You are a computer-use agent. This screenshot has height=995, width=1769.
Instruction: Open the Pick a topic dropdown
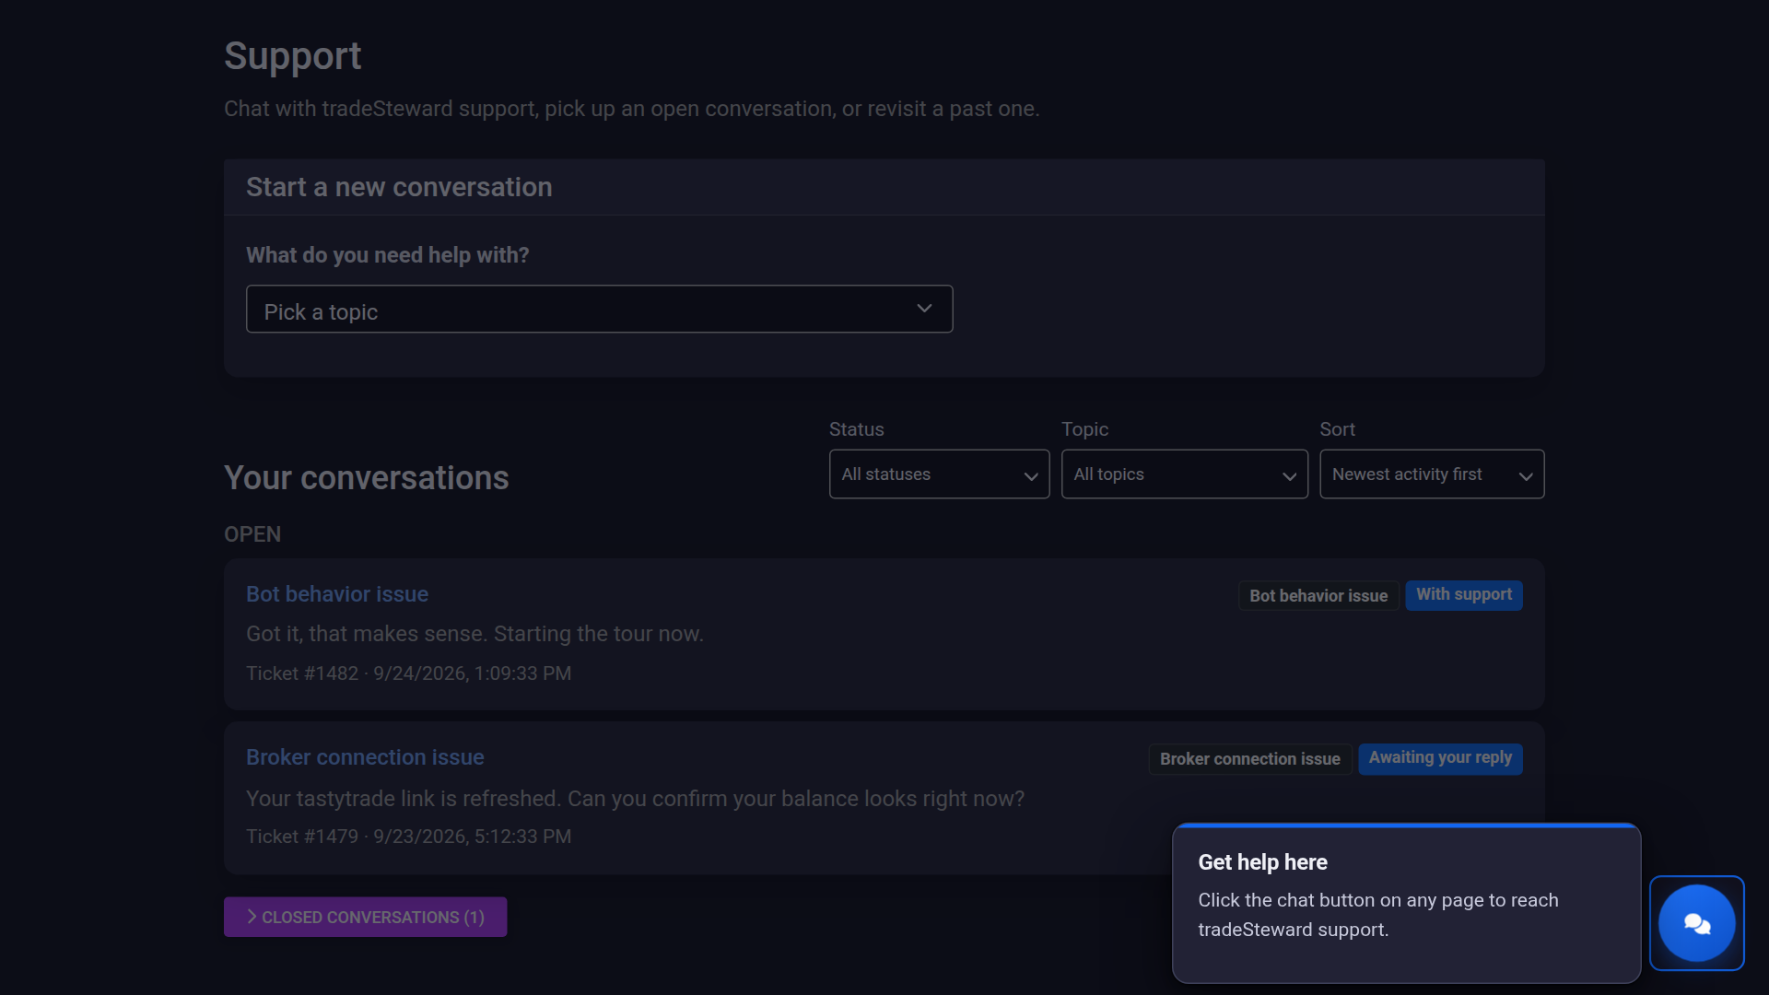(x=599, y=309)
